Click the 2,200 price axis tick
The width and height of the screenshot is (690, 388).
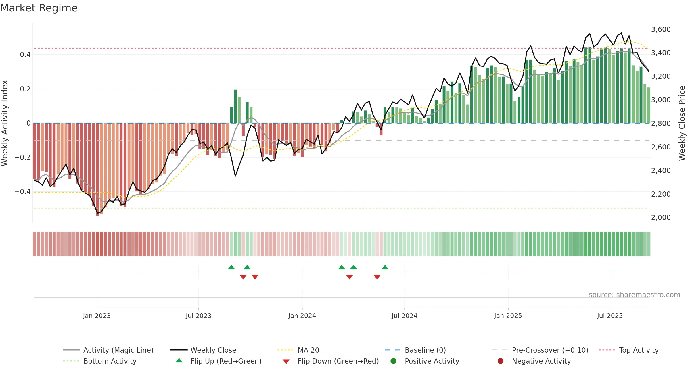tap(661, 194)
